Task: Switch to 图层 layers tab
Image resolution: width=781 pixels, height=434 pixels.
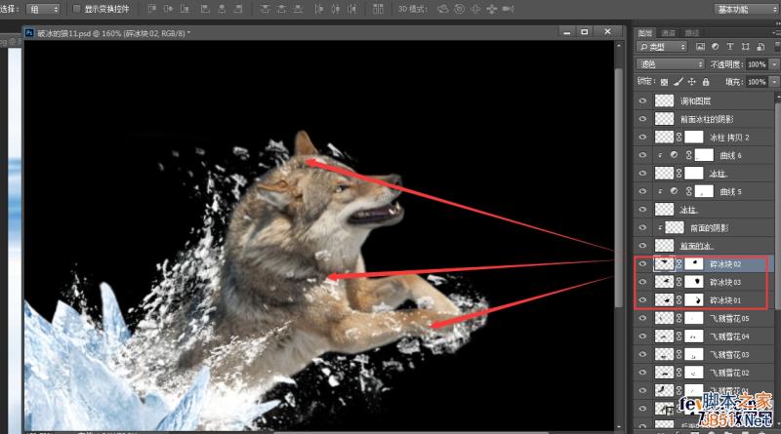Action: (x=645, y=33)
